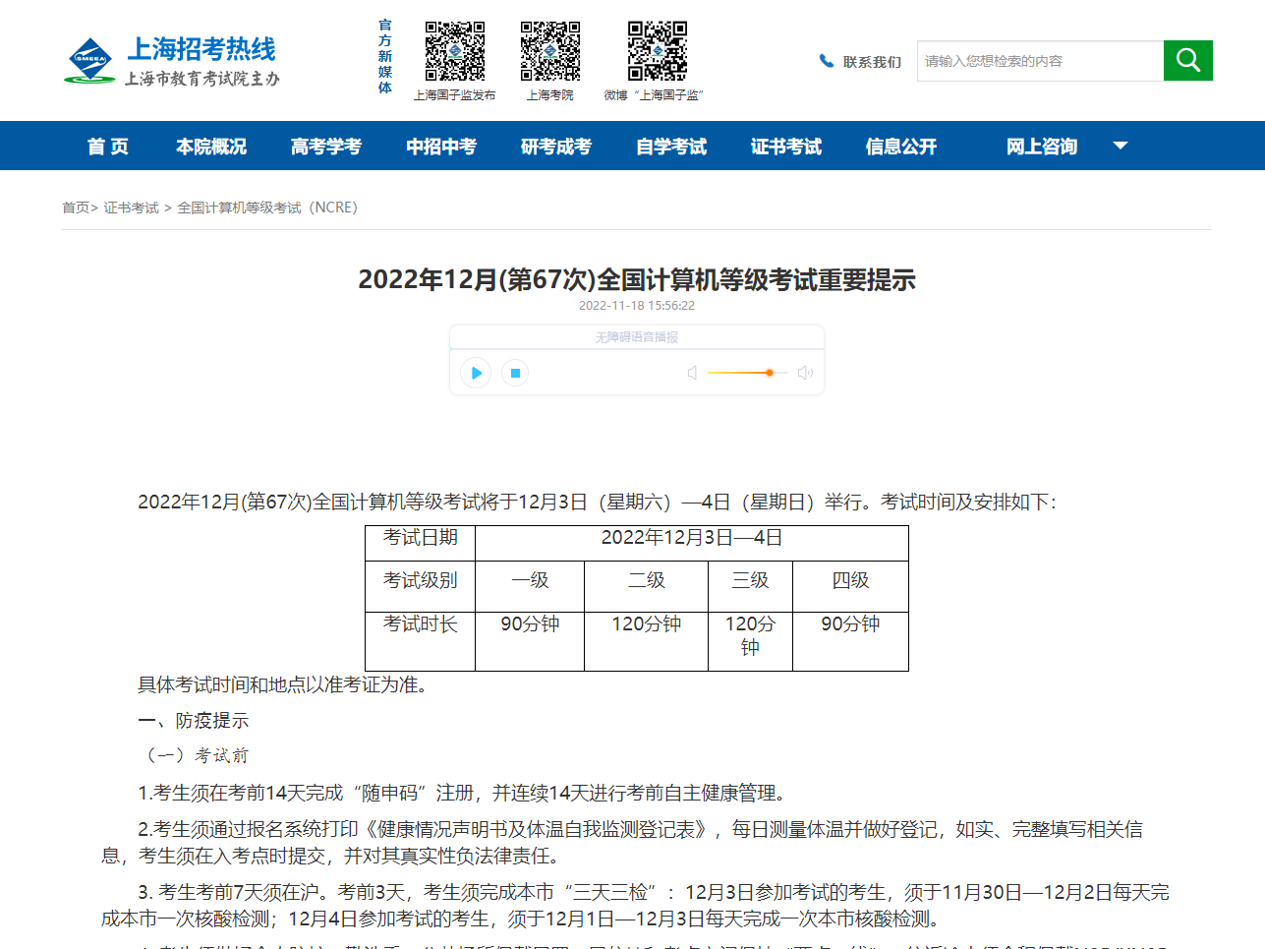1265x949 pixels.
Task: Play the accessible voice broadcast audio
Action: [476, 373]
